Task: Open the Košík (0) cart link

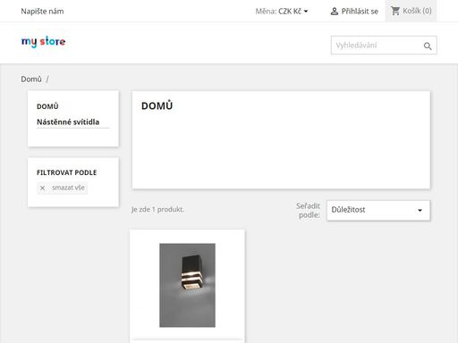Action: click(x=417, y=11)
